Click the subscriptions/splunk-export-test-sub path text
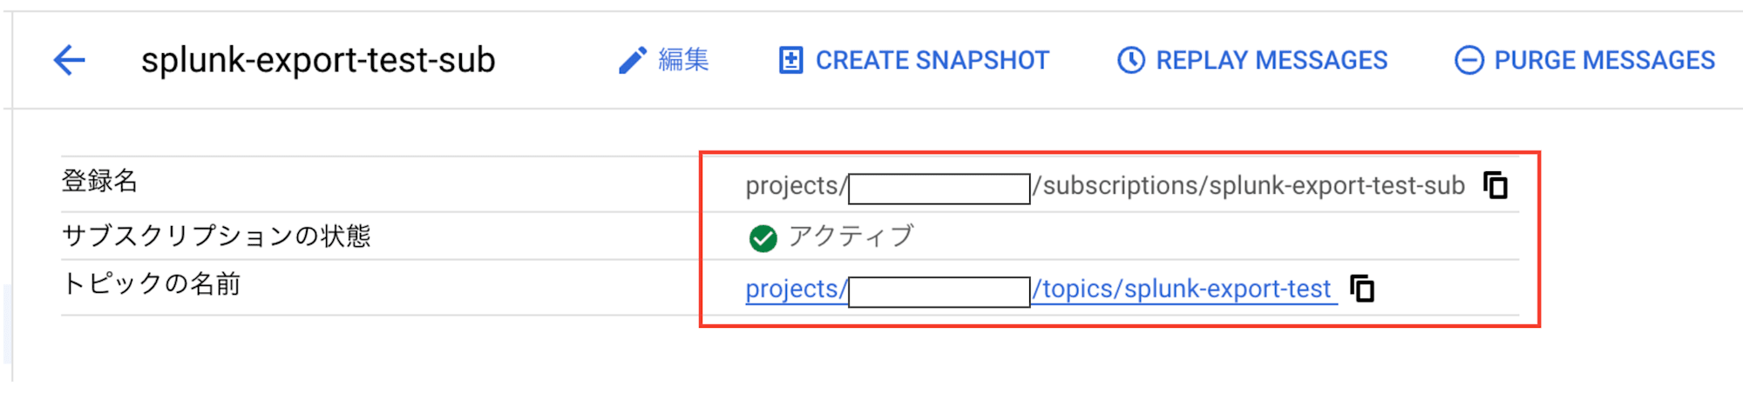This screenshot has width=1743, height=393. pyautogui.click(x=1249, y=186)
